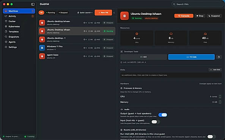Image resolution: width=225 pixels, height=140 pixels.
Task: Click the green Running status in list row
Action: pos(109,31)
